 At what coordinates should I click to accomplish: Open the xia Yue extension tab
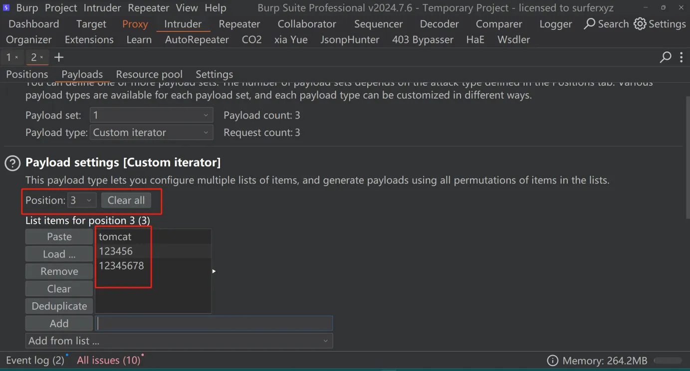291,39
